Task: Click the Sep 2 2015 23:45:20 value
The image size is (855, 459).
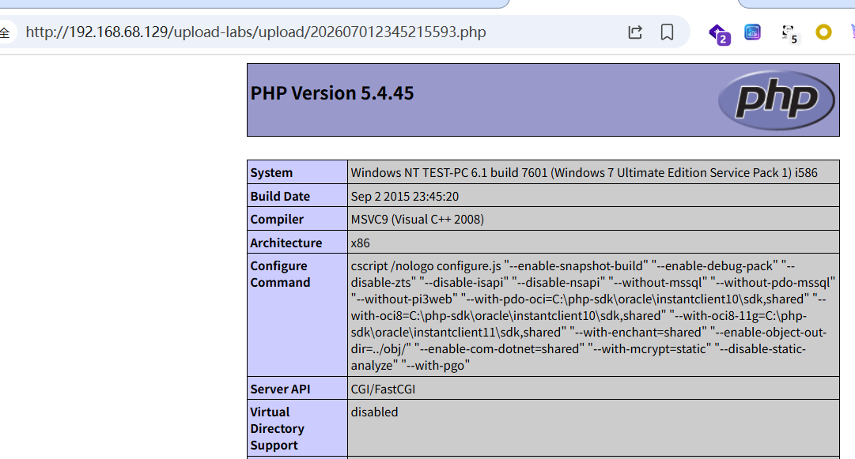Action: [405, 196]
